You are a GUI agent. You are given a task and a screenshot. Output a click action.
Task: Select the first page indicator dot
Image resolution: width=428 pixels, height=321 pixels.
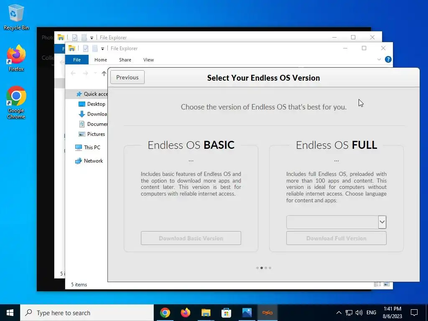point(257,268)
